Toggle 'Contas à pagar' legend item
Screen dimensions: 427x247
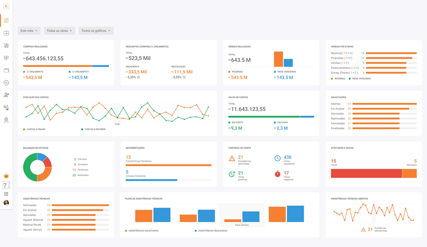(x=34, y=129)
